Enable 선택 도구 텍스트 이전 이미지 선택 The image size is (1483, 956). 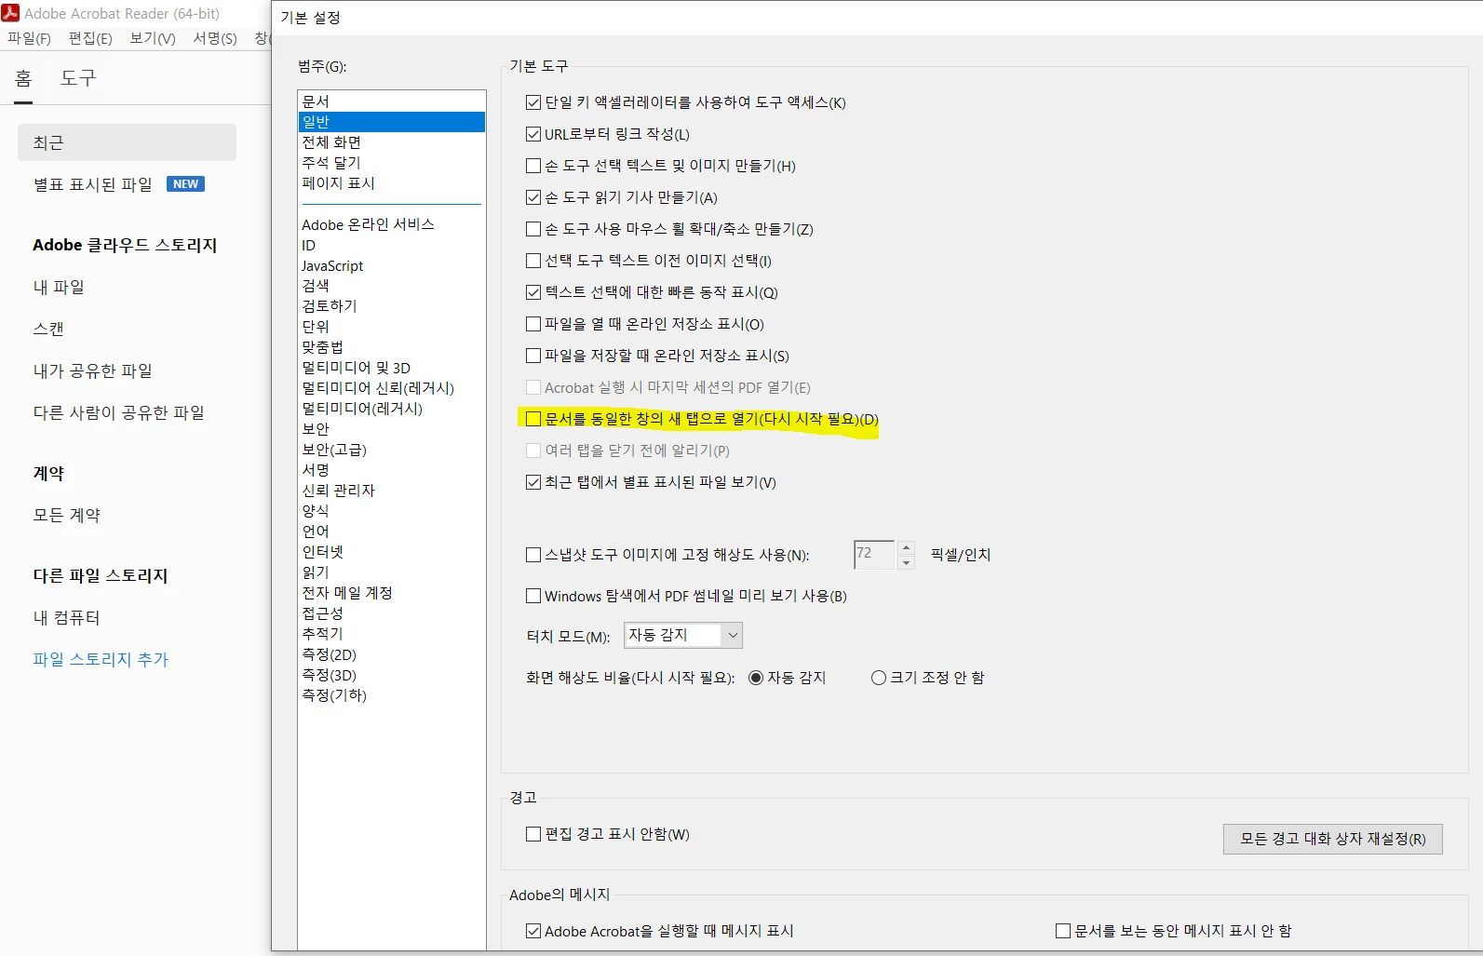pyautogui.click(x=533, y=261)
